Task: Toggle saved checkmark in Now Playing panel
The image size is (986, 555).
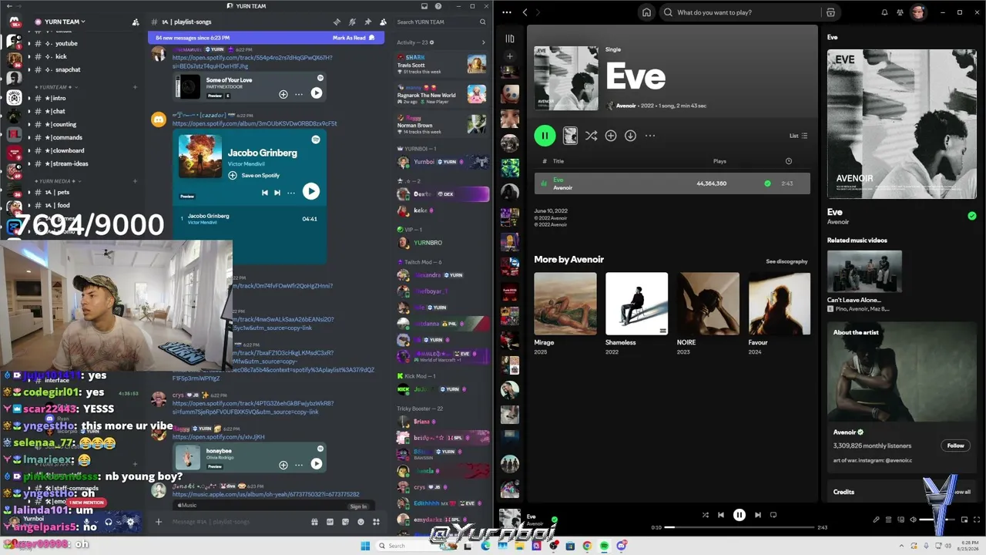Action: 972,216
